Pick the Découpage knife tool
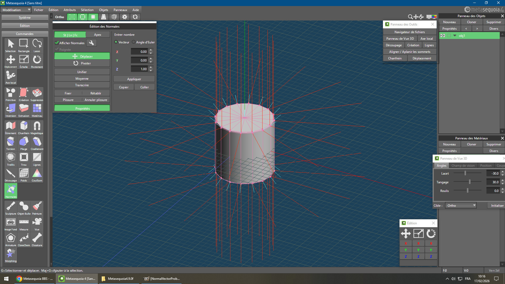The width and height of the screenshot is (505, 284). 11,175
